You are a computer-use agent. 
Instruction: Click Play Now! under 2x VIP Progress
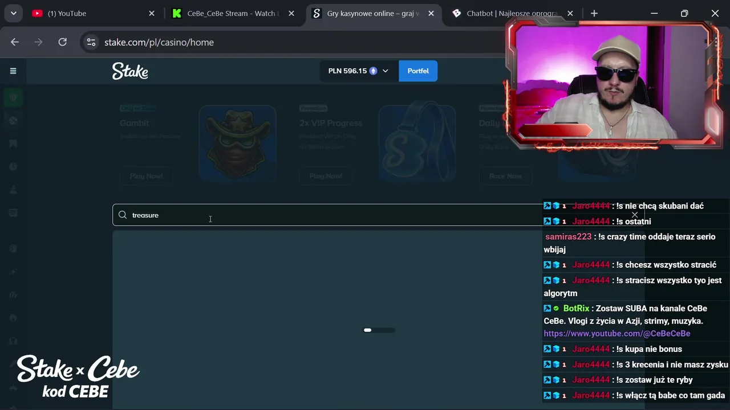pyautogui.click(x=326, y=176)
